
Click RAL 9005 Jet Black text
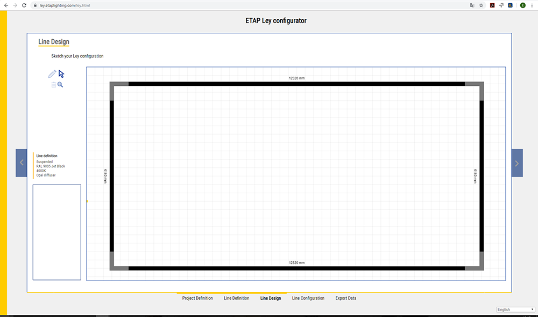tap(51, 166)
